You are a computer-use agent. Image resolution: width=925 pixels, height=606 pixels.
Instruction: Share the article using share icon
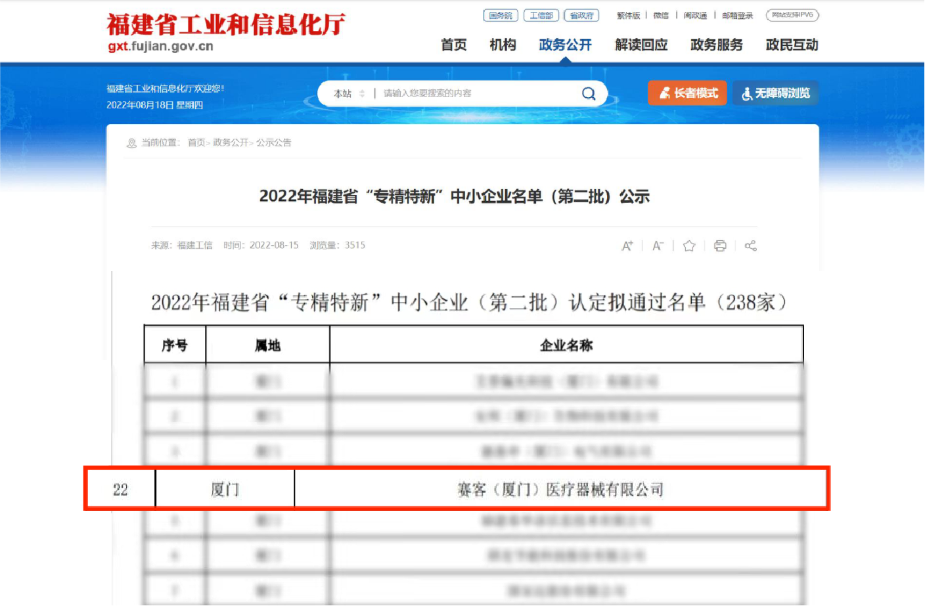point(750,246)
